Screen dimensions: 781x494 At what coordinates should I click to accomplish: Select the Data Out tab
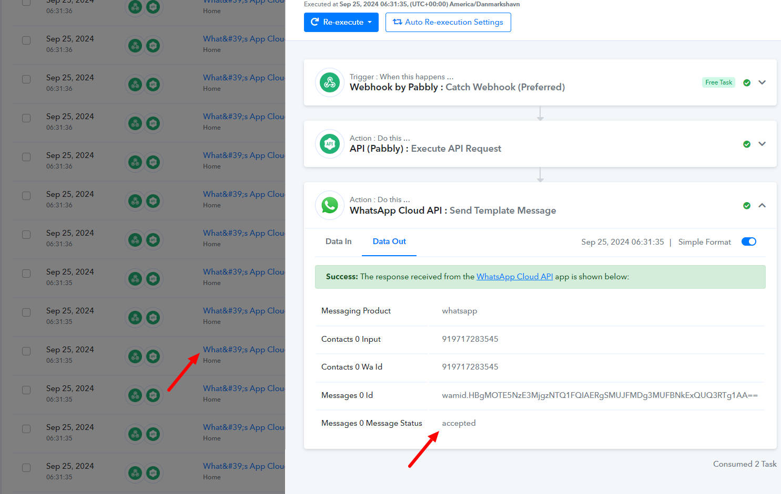pyautogui.click(x=389, y=241)
